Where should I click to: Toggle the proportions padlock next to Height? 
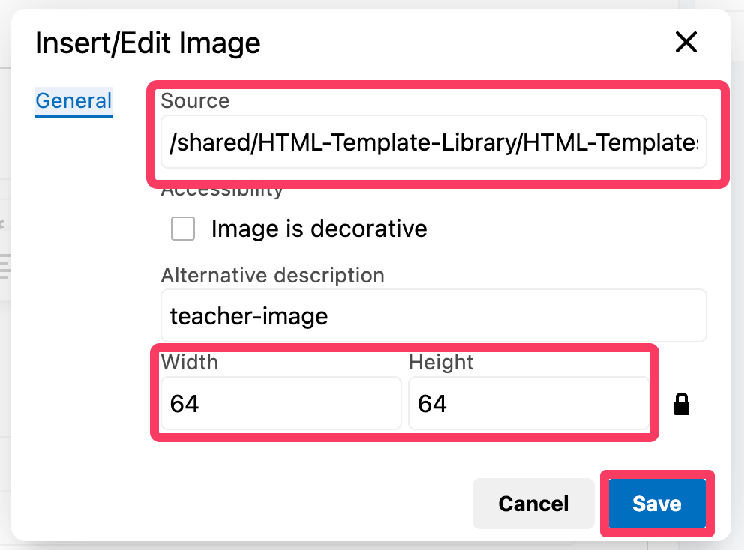[681, 403]
